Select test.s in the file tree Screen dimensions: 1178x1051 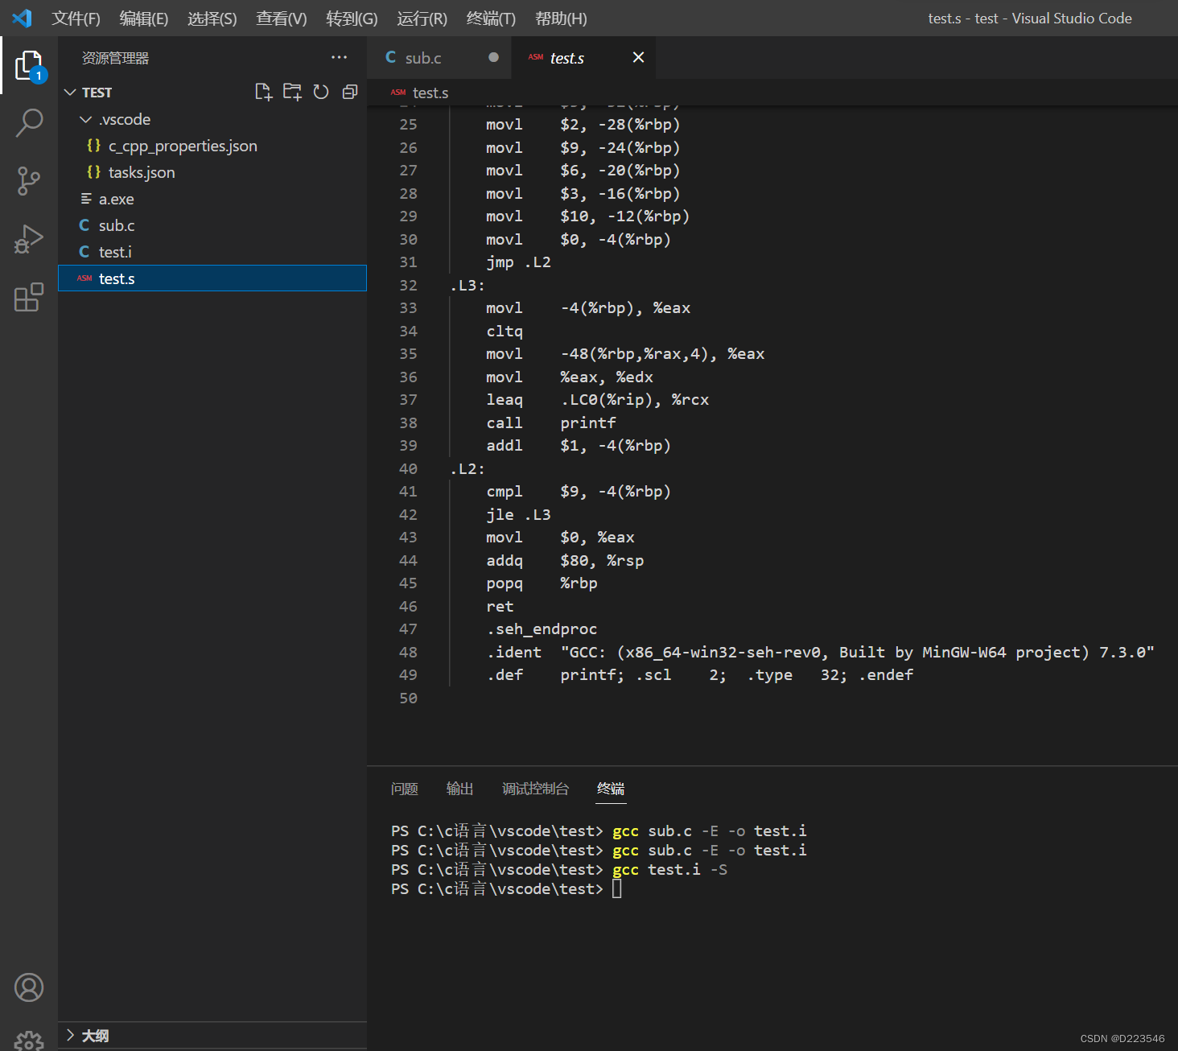click(x=212, y=278)
